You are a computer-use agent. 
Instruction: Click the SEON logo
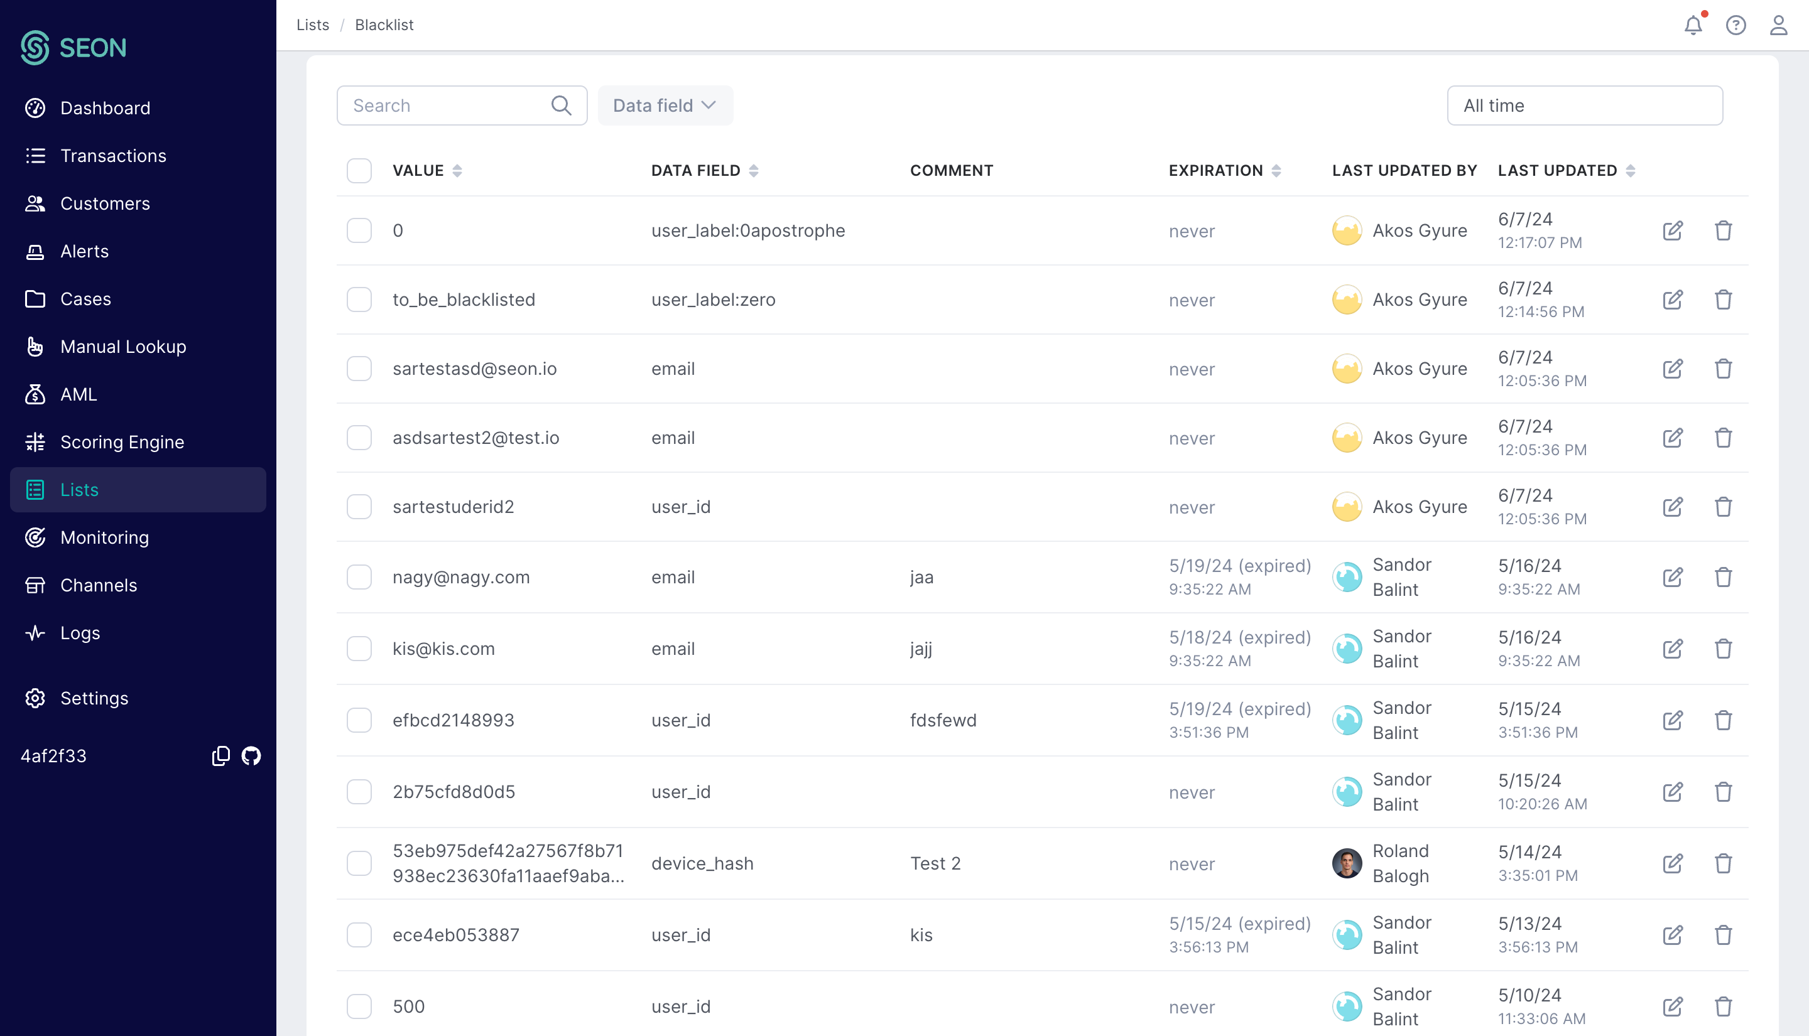(73, 48)
